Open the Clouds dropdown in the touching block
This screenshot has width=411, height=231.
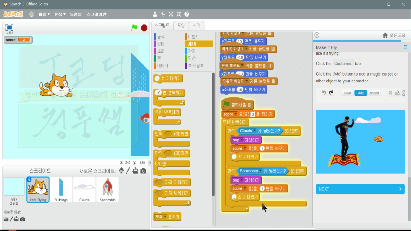[254, 131]
